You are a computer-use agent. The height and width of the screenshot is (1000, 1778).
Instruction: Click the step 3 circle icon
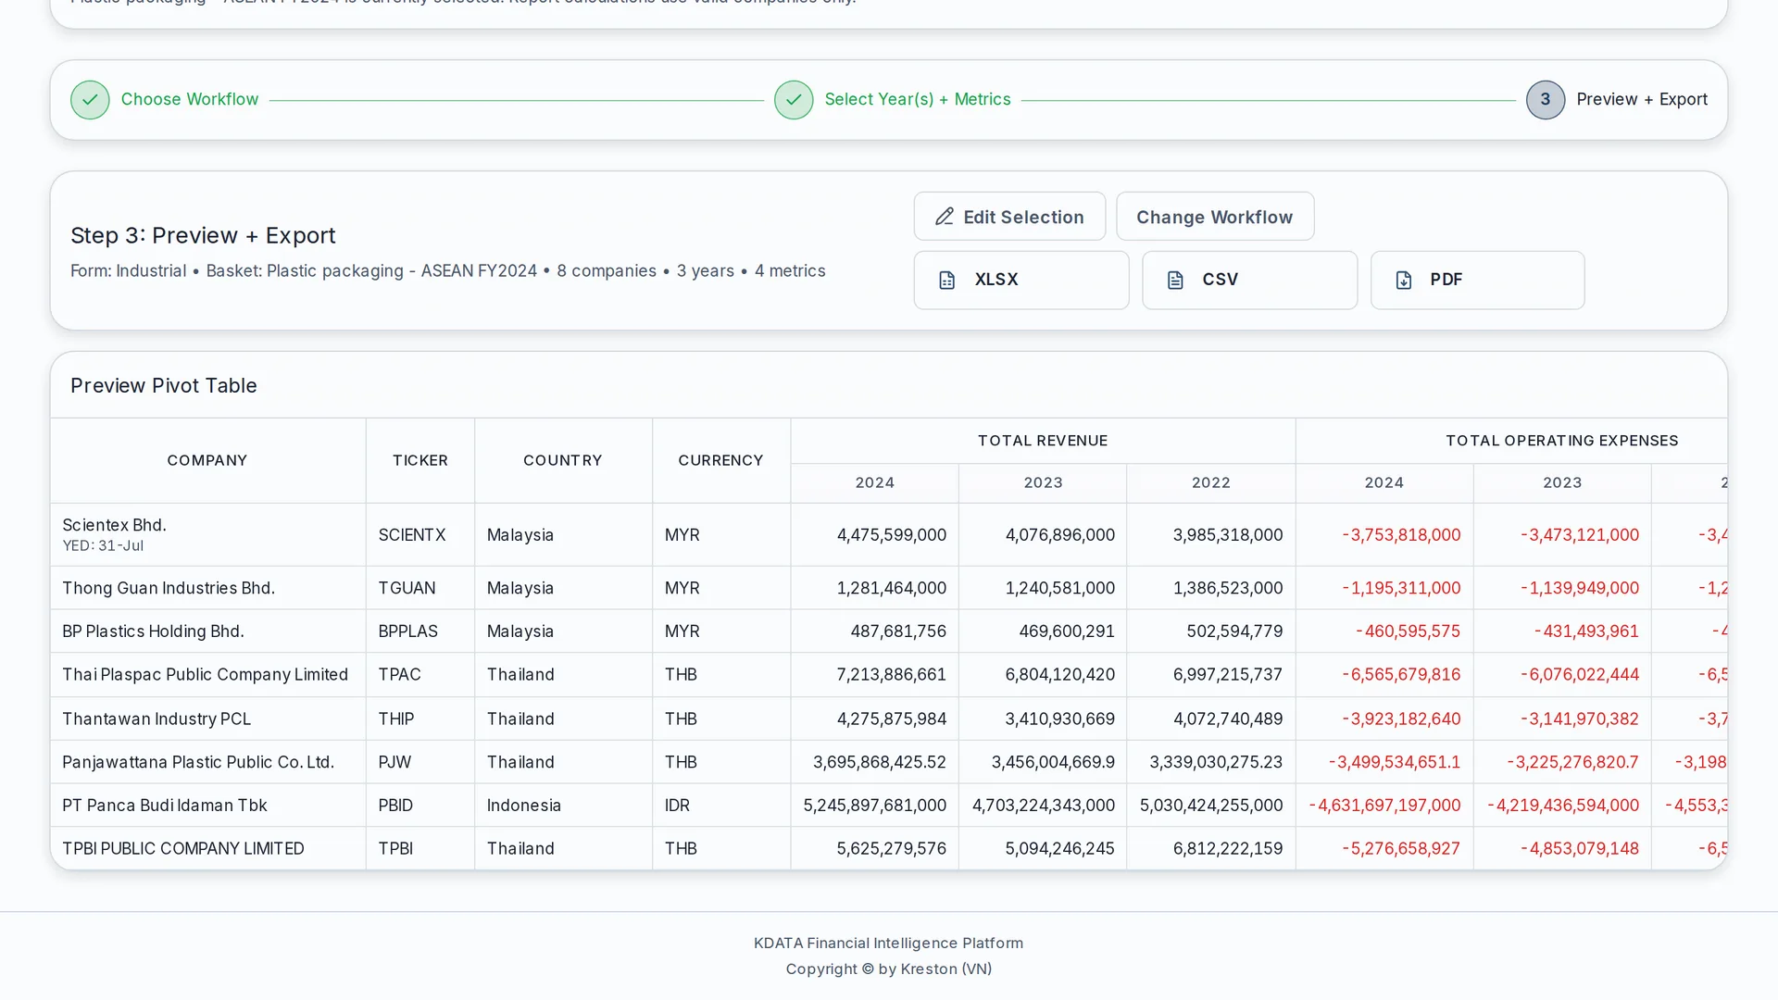click(x=1546, y=100)
